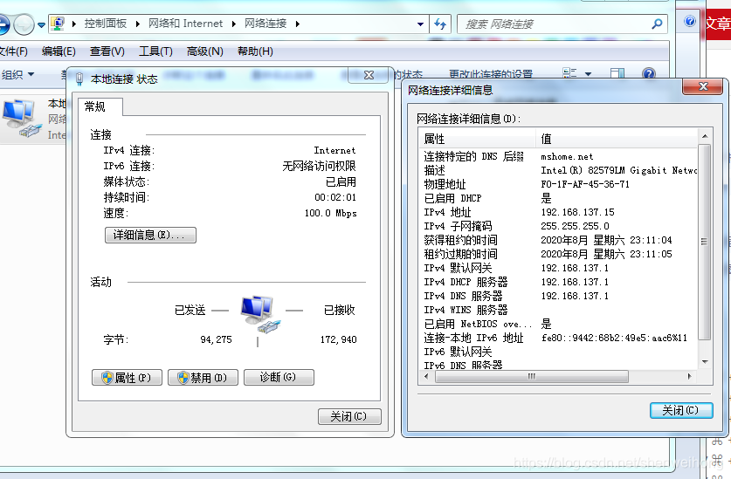Click the 详细信息(E)... button

[x=150, y=236]
